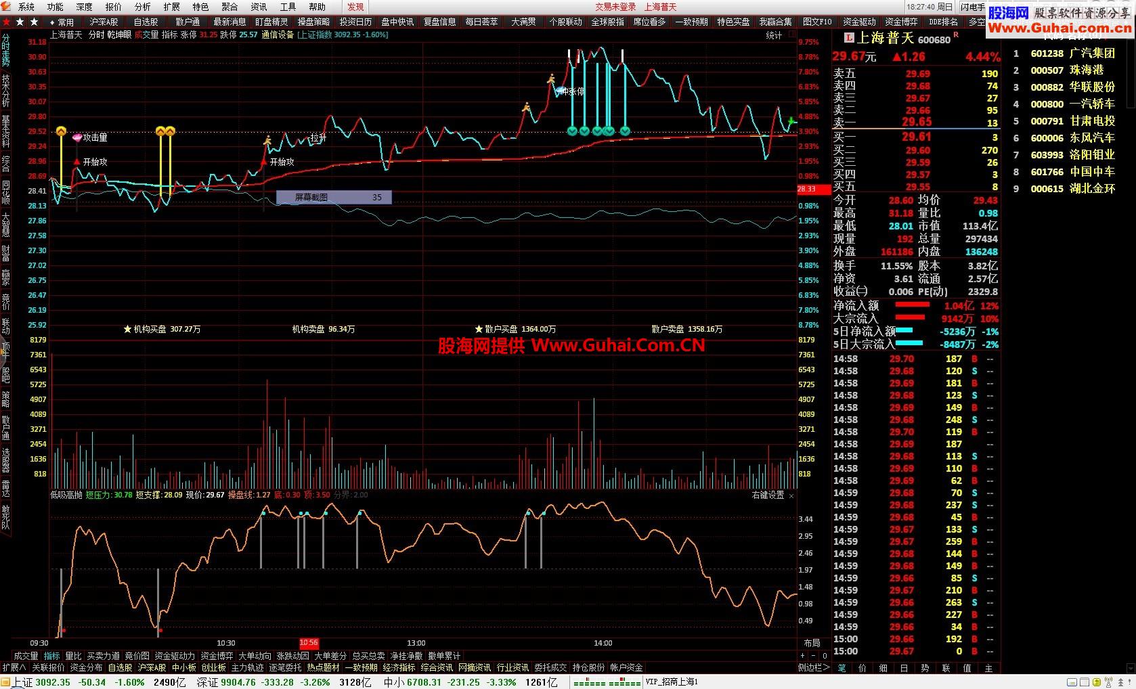Image resolution: width=1136 pixels, height=689 pixels.
Task: Select 同花顺 in left sidebar
Action: tap(5, 192)
